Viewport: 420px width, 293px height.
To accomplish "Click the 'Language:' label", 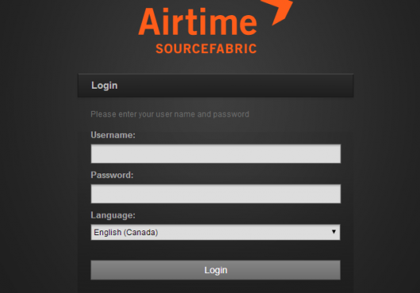I will pyautogui.click(x=113, y=215).
